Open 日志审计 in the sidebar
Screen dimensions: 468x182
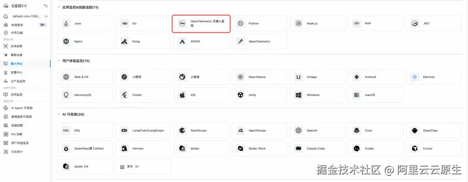(x=25, y=152)
